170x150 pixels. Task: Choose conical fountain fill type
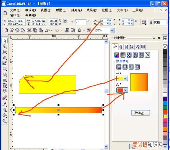[x=131, y=67]
